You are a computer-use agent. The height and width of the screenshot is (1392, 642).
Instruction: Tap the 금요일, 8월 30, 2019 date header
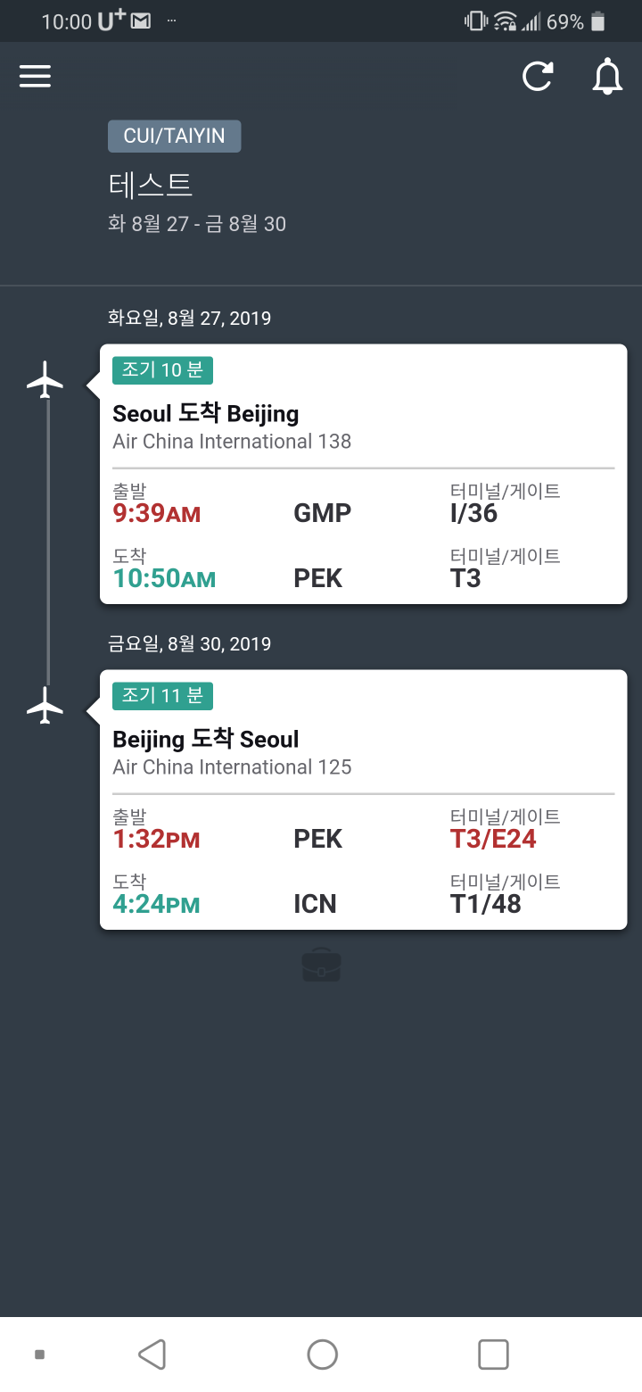point(189,643)
